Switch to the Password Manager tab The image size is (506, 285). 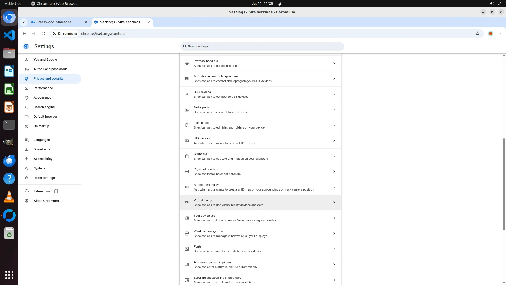(x=54, y=22)
